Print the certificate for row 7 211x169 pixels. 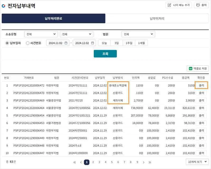[x=201, y=131]
